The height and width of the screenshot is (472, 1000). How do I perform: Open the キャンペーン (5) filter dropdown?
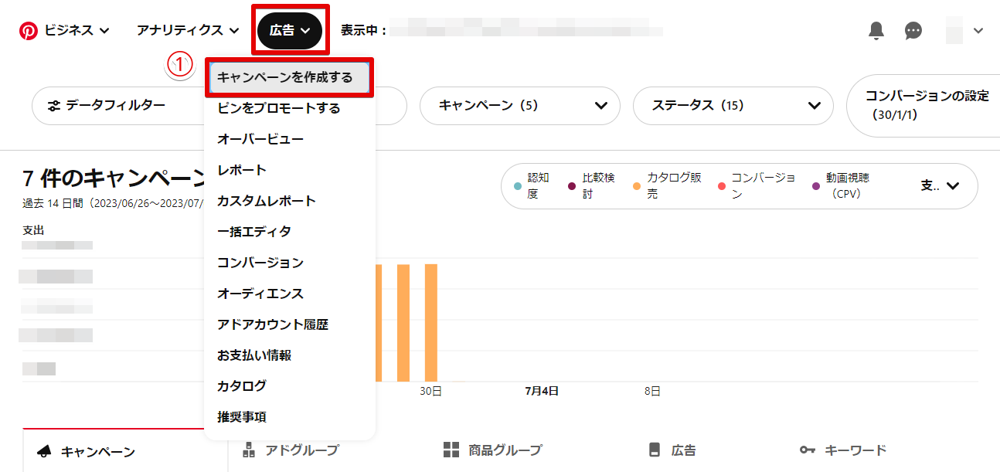519,106
